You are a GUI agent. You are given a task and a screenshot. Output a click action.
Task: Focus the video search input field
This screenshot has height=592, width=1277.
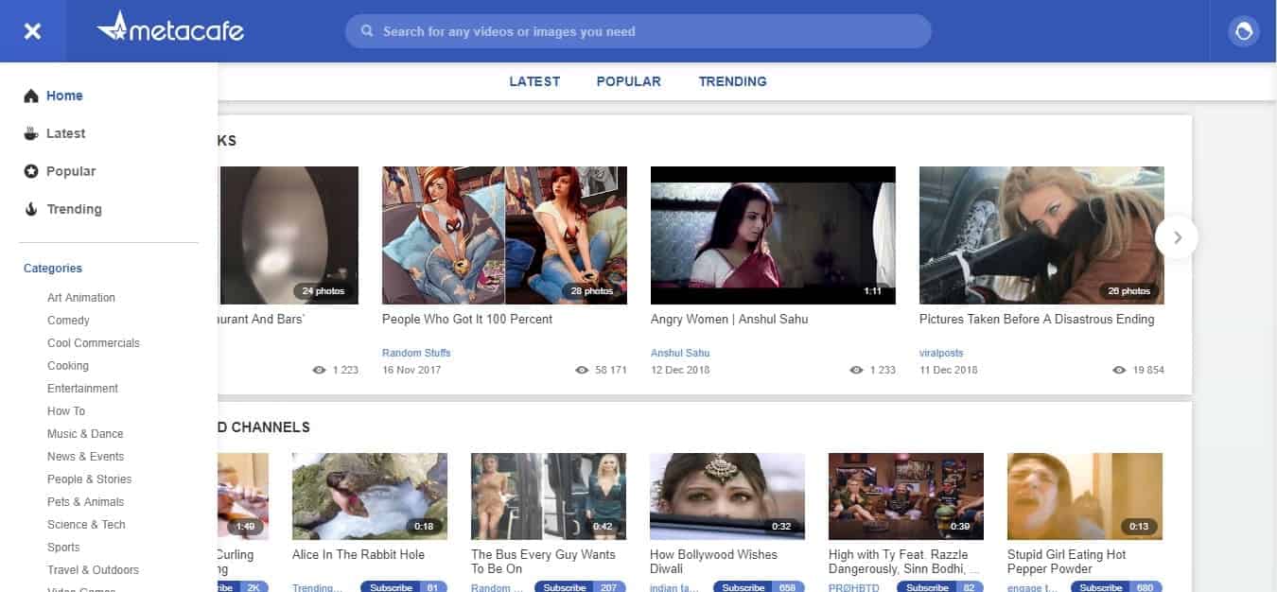(x=638, y=31)
